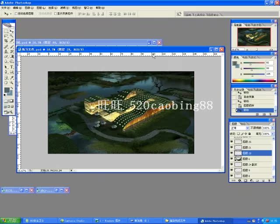
Task: Open the Navigator panel options menu arrow
Action: 275,25
